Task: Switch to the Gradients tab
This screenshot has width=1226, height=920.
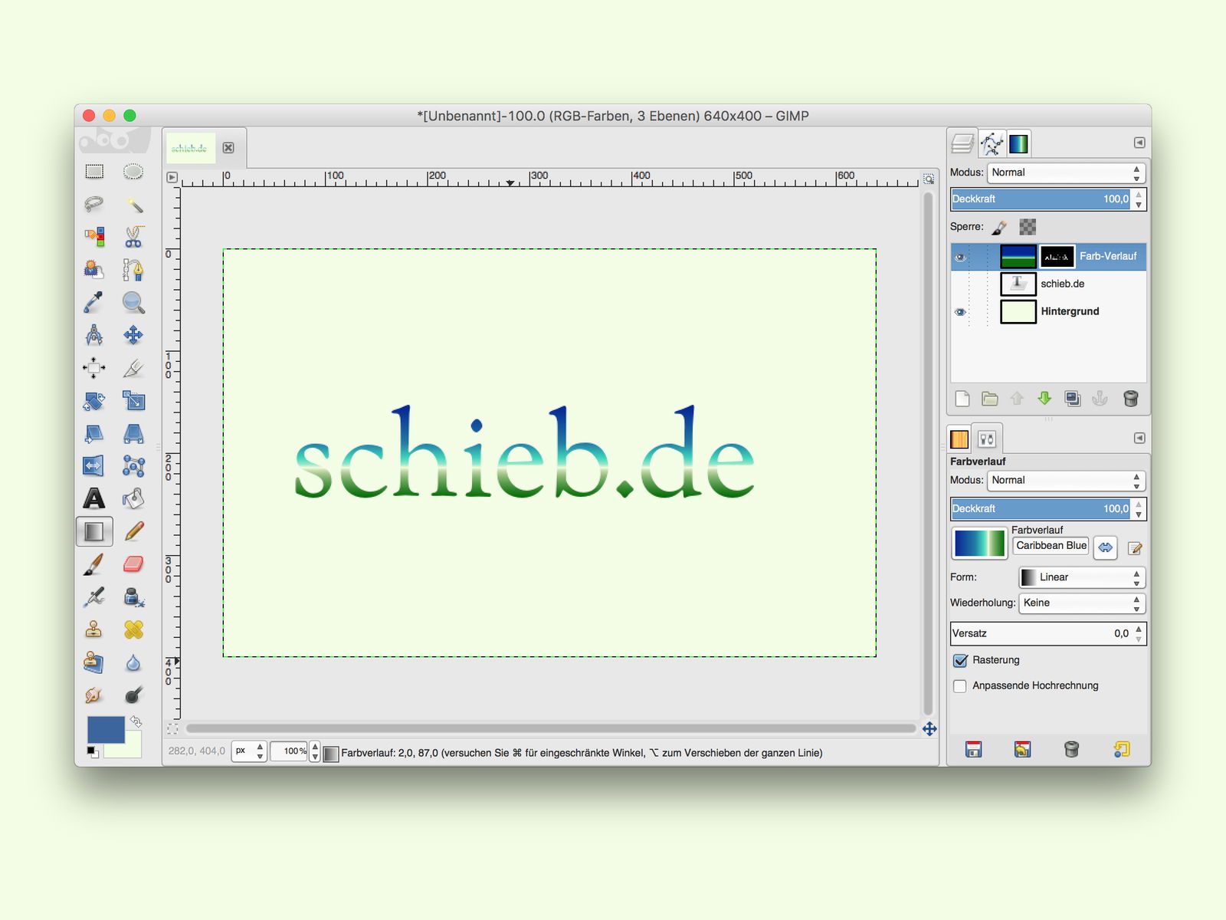Action: [1018, 143]
